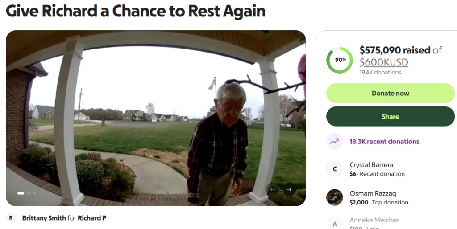Click the trending arrow recent donations icon
The image size is (457, 229).
pyautogui.click(x=334, y=141)
